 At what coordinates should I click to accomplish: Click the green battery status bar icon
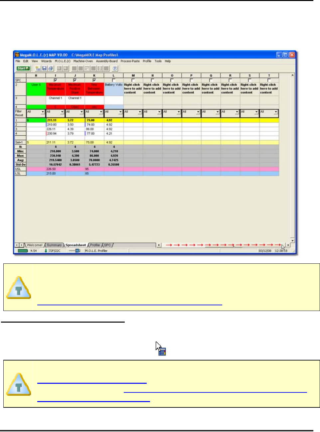(x=23, y=251)
